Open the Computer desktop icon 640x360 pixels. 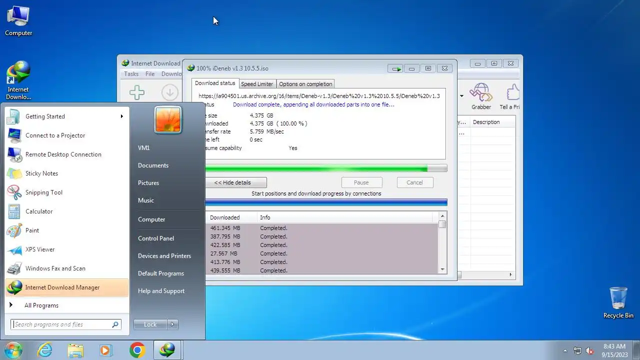click(x=18, y=21)
